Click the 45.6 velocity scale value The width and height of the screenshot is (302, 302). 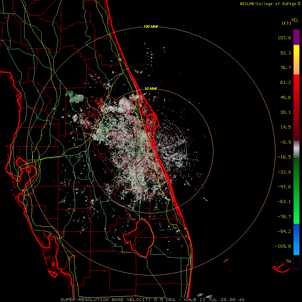coord(286,97)
